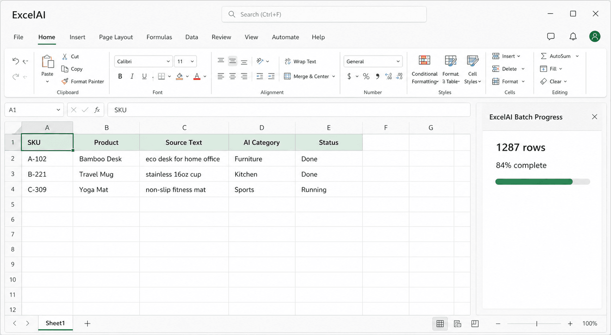This screenshot has width=611, height=335.
Task: Toggle middle vertical alignment
Action: (x=232, y=61)
